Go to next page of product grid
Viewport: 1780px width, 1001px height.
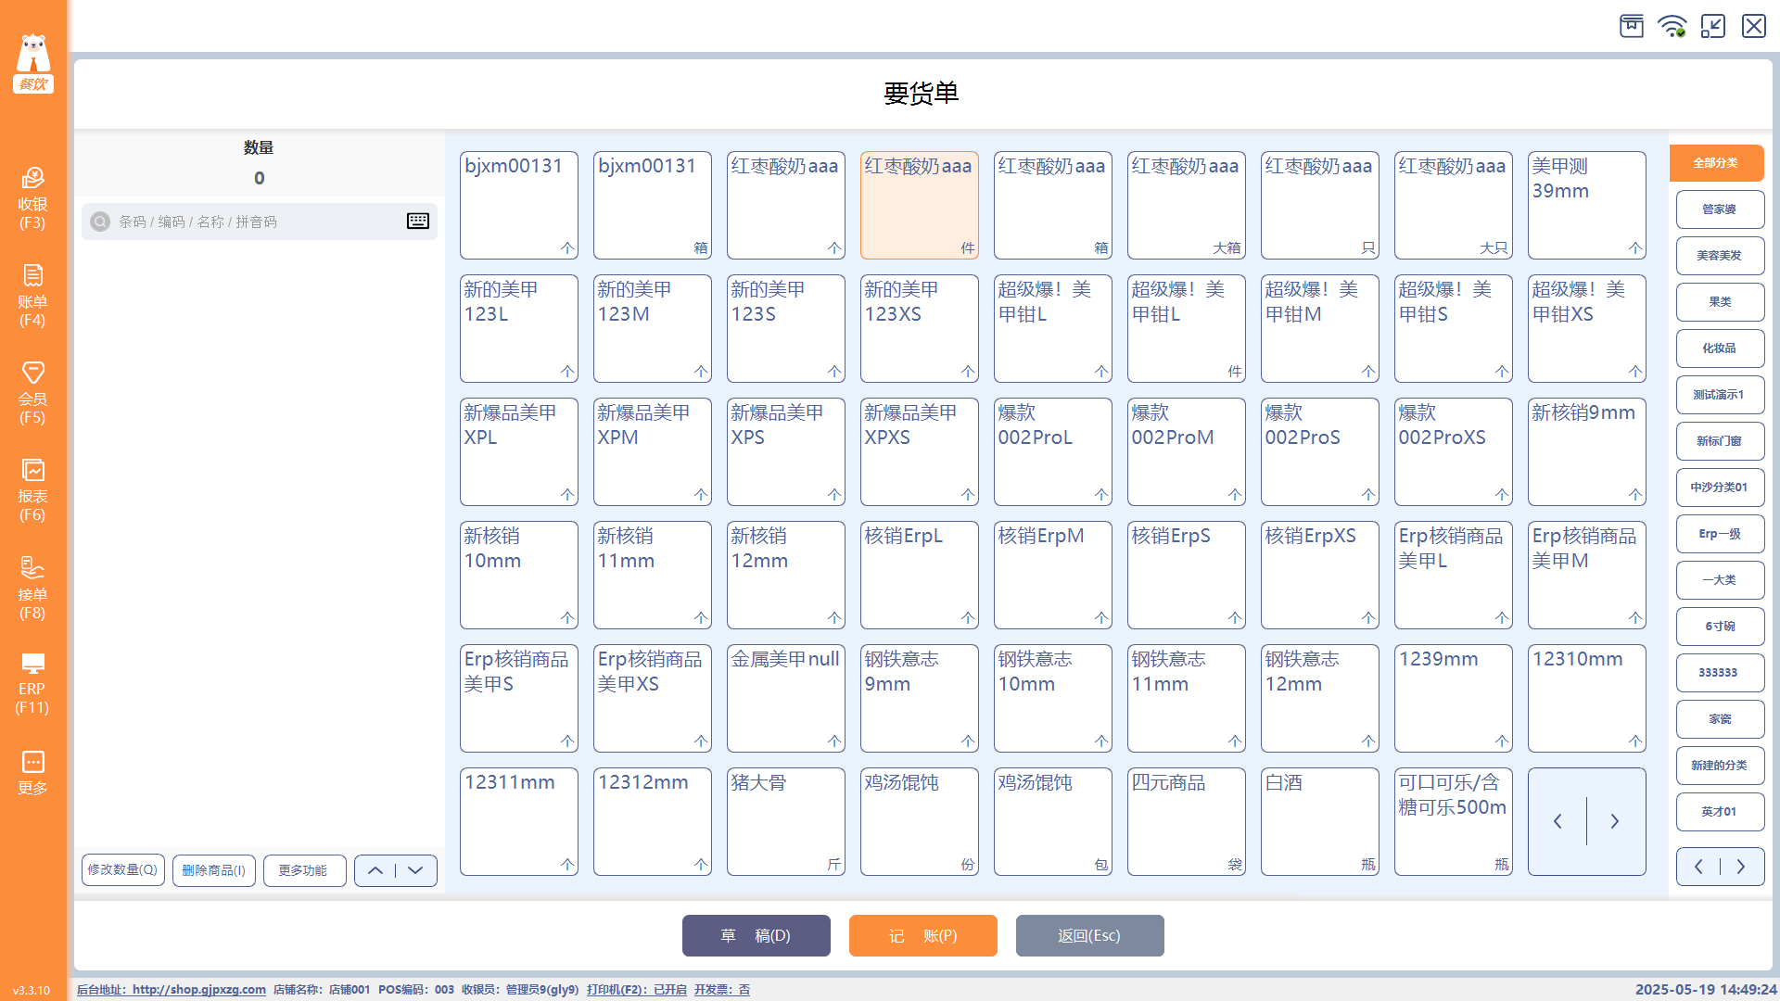1615,821
